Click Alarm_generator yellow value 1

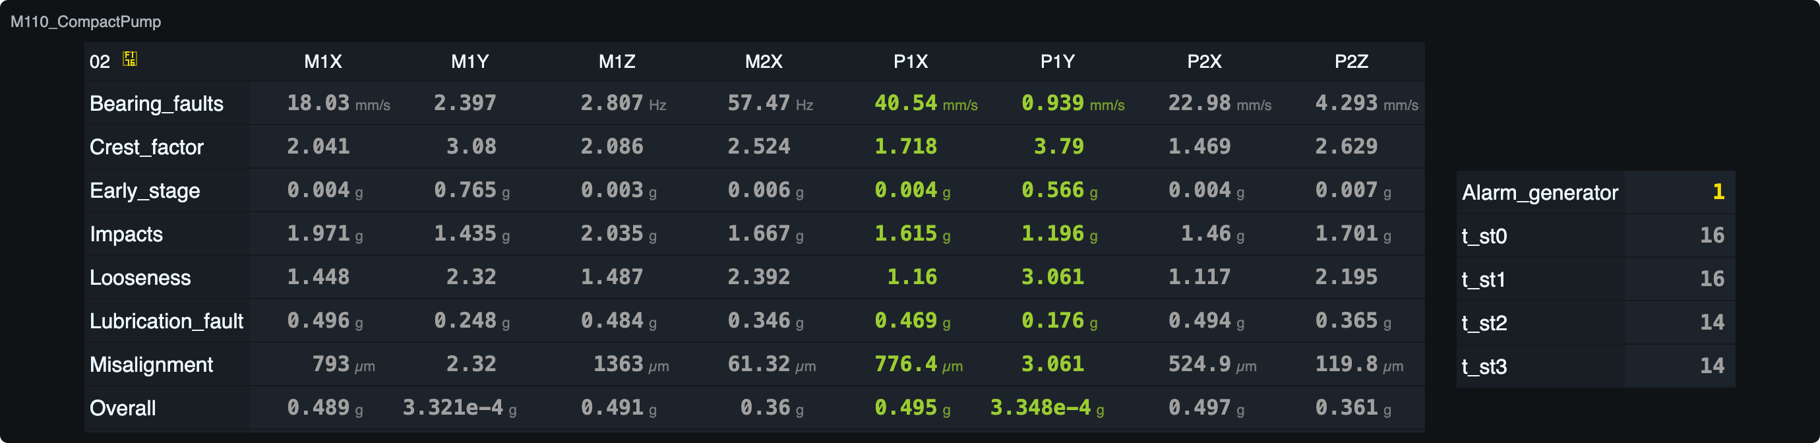(1719, 191)
